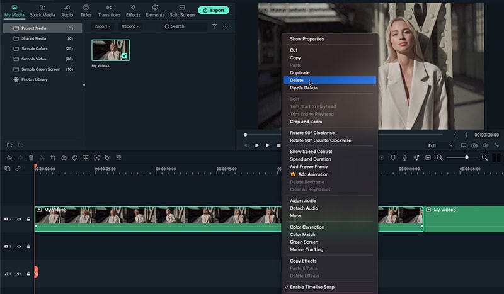Click the timeline zoom out magnifier
Screen dimensions: 504x294
(x=439, y=158)
